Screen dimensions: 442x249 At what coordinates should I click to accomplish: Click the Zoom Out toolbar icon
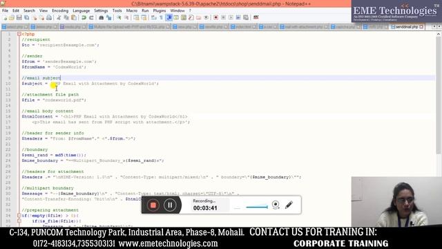(x=126, y=18)
